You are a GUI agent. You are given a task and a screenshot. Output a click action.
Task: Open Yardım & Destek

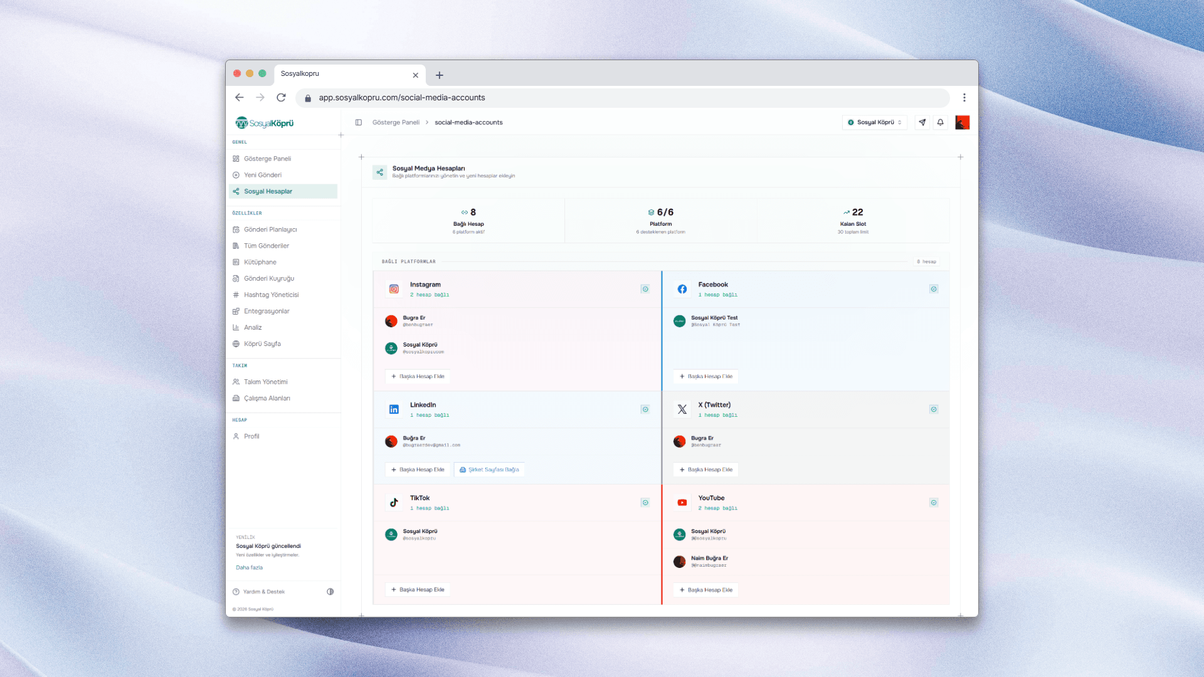point(259,592)
